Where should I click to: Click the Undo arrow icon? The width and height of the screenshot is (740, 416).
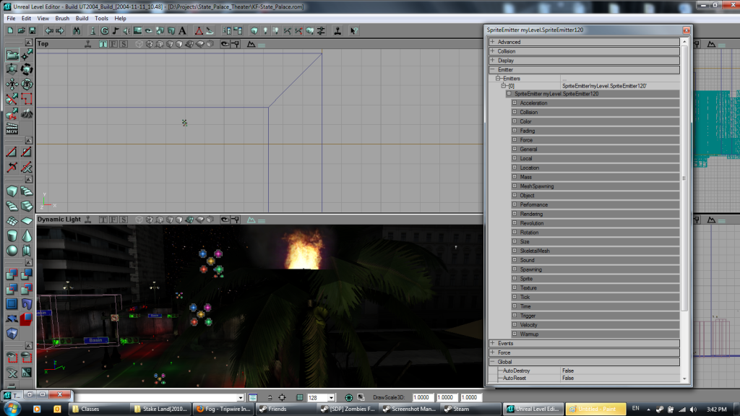(x=48, y=31)
